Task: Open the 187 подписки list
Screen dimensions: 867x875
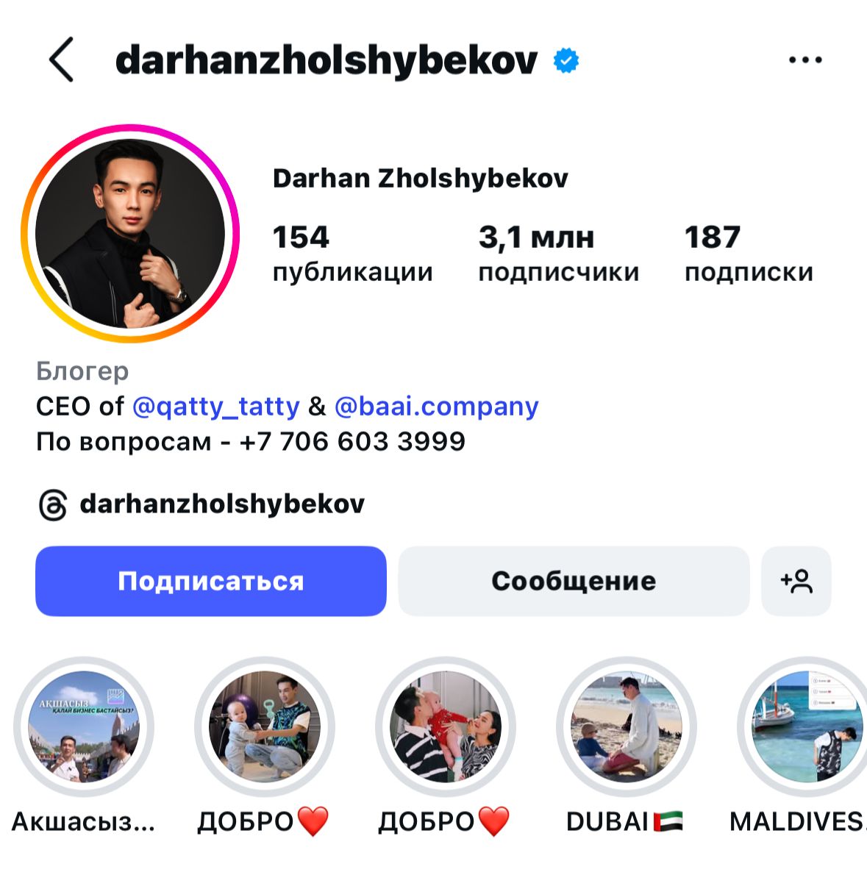Action: (749, 254)
